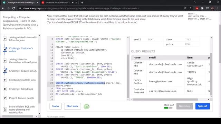Close the Undertow (Instrumental) tab
The image size is (221, 124).
[x=76, y=2]
